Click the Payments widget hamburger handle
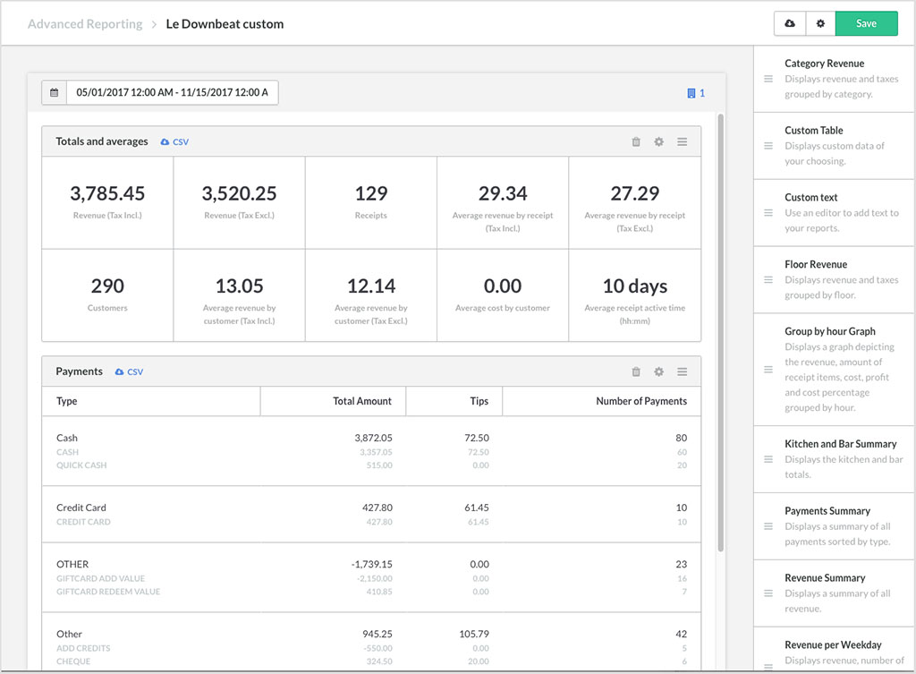 pos(682,371)
